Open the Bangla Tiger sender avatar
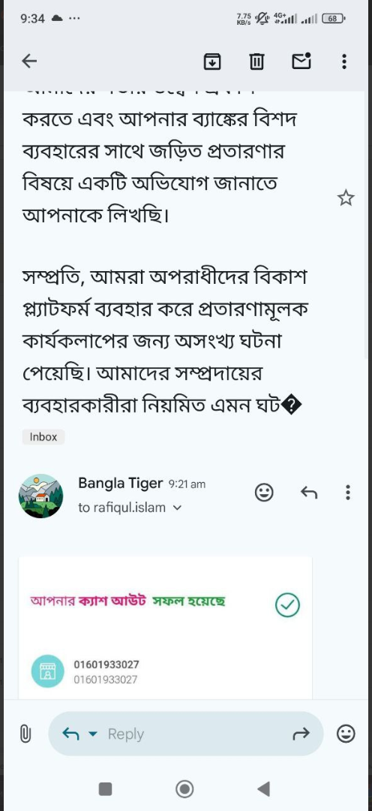Viewport: 372px width, 811px height. tap(40, 496)
